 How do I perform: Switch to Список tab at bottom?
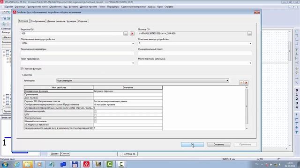65,154
